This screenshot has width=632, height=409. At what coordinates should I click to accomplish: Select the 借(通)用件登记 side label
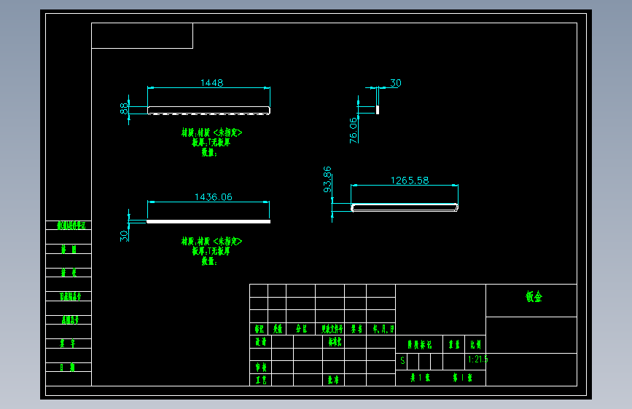point(71,226)
